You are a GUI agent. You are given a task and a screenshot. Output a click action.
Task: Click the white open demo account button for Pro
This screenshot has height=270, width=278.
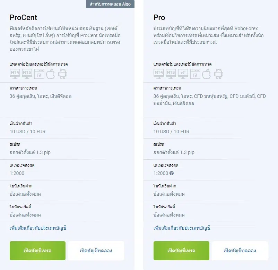point(240,251)
